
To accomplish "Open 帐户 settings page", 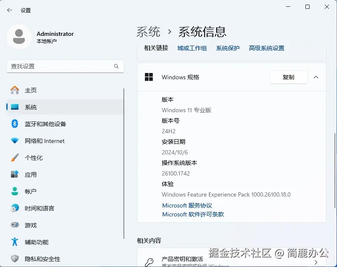I will [x=65, y=191].
